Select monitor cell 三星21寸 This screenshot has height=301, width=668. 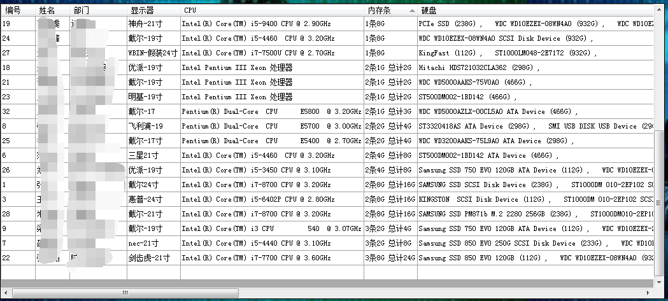tap(154, 155)
